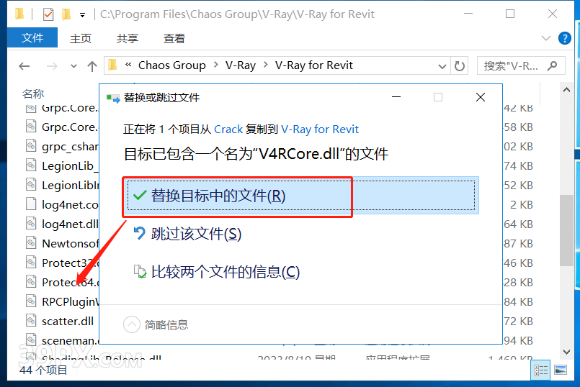Select the scatter.dll file
This screenshot has height=387, width=580.
point(68,321)
